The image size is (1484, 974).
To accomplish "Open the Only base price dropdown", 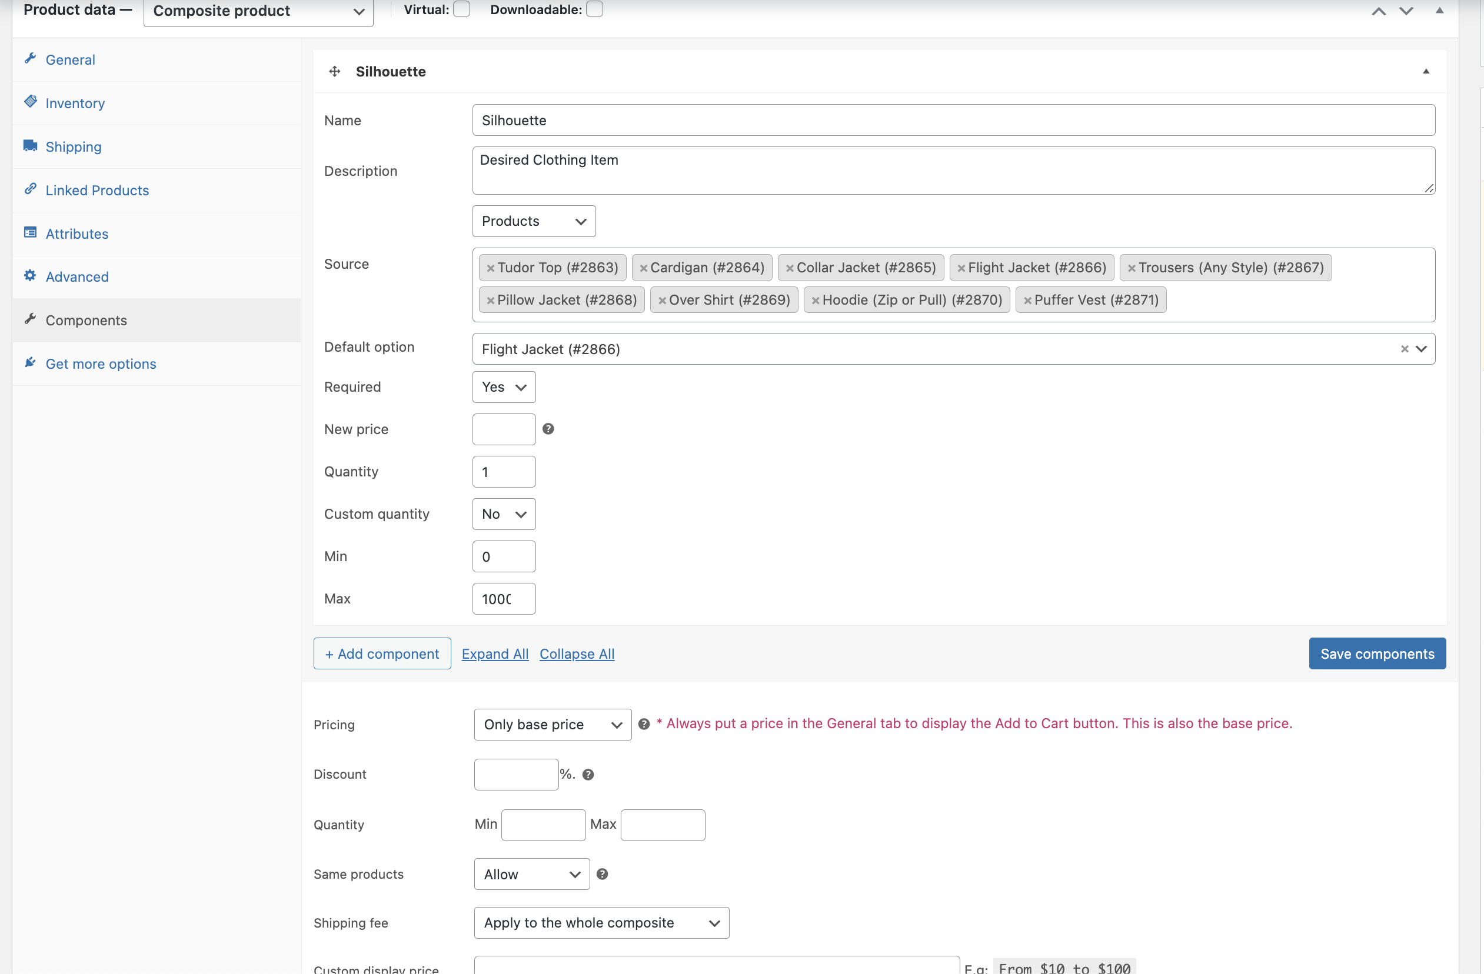I will coord(553,724).
